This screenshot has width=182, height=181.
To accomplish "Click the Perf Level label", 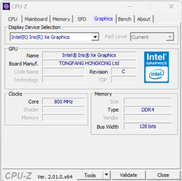I will click(x=116, y=37).
